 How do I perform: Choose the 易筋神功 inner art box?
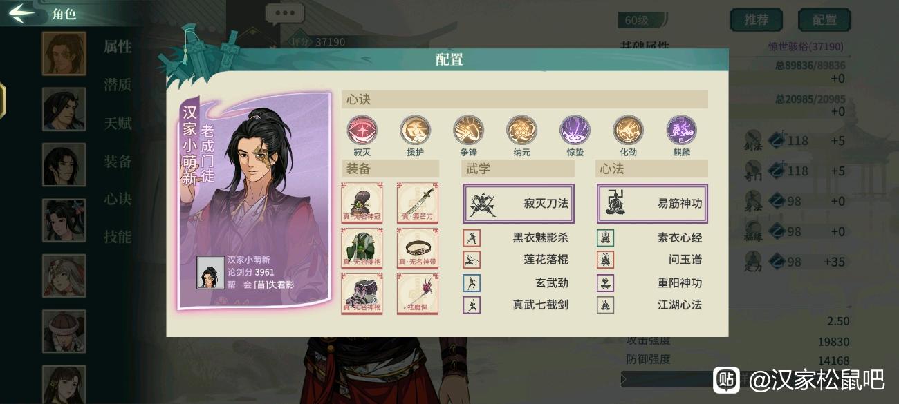click(652, 204)
